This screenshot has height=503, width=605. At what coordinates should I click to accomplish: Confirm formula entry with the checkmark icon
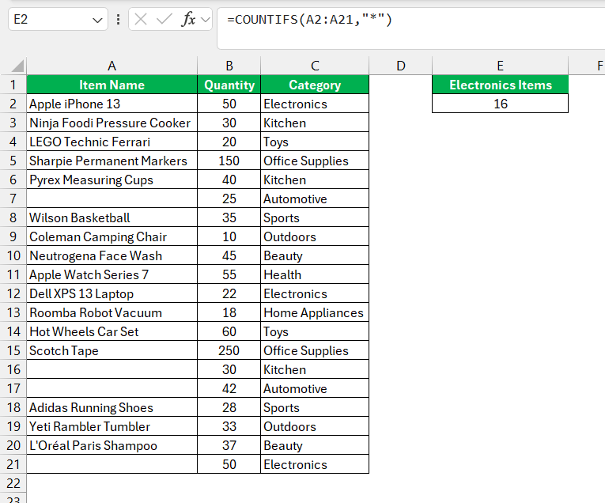164,19
